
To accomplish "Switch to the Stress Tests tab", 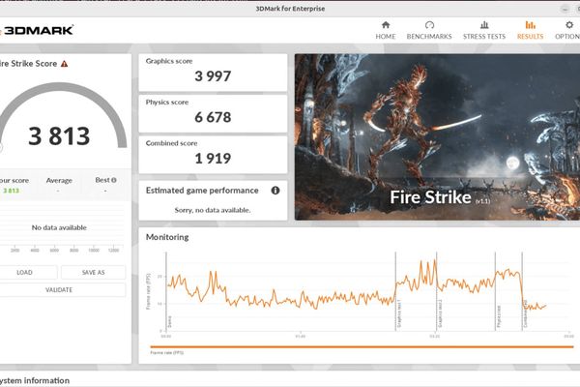I will [484, 30].
